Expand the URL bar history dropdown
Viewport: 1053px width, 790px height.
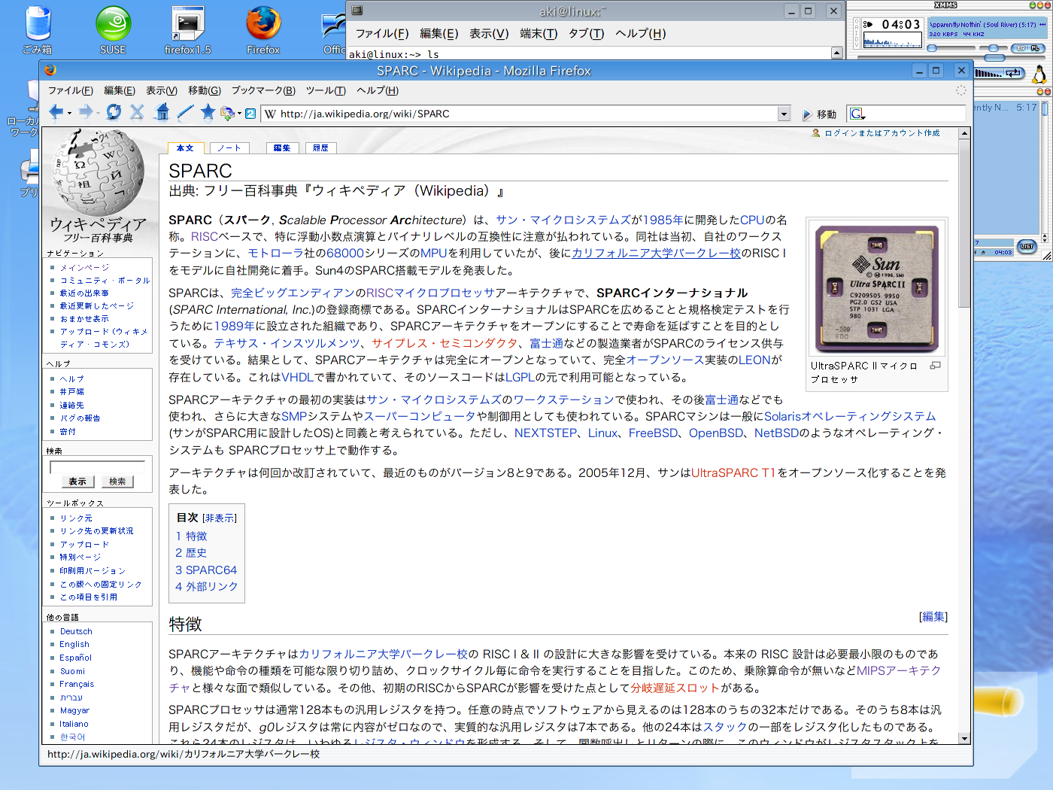pos(784,114)
